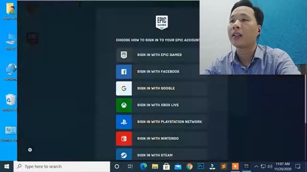Click the sign-in list scrollbar
This screenshot has width=307, height=172.
(x=306, y=99)
